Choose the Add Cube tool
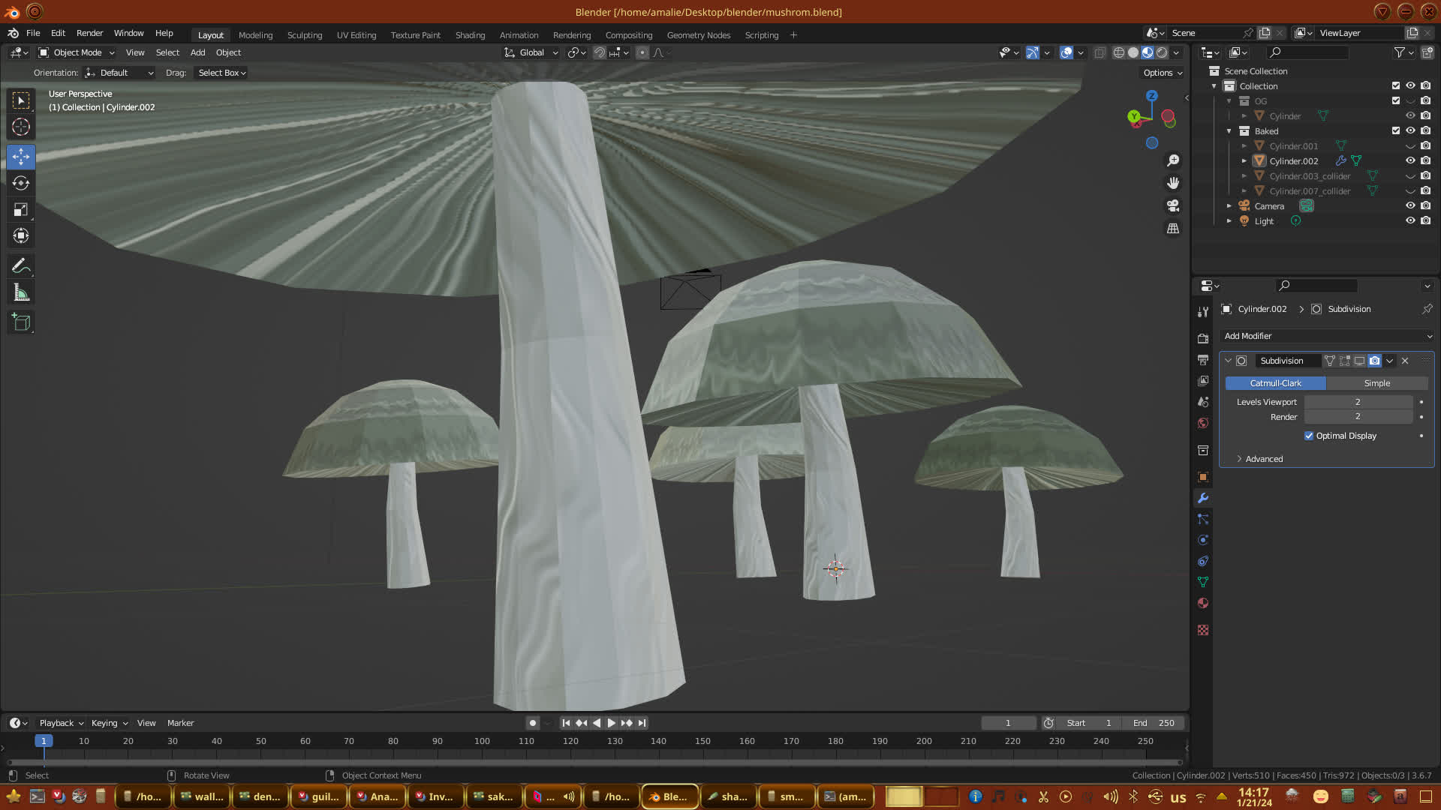1441x810 pixels. [21, 322]
